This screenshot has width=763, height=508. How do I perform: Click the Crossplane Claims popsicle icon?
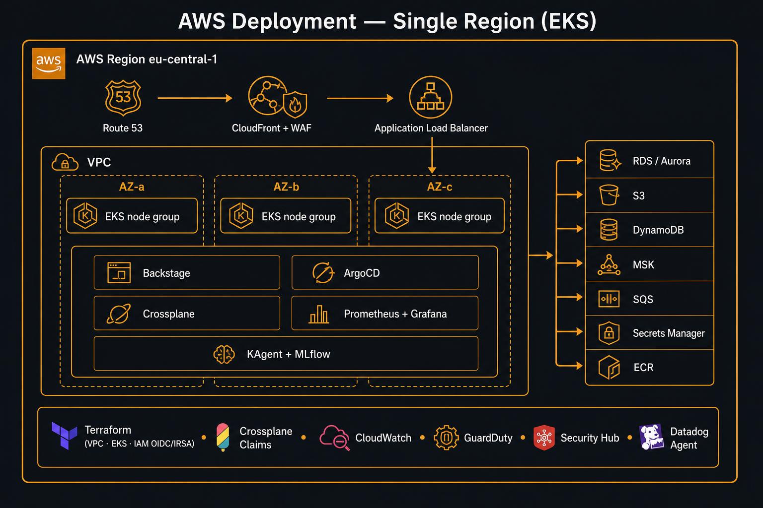(223, 437)
